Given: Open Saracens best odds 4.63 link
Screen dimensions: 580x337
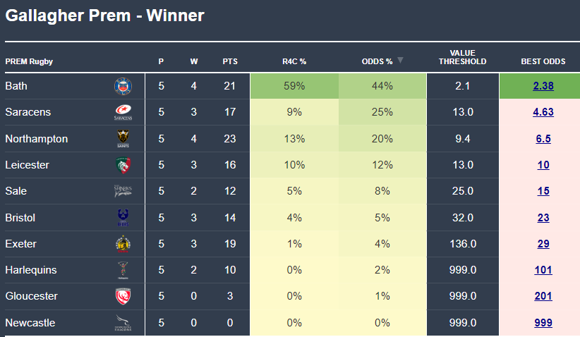Looking at the screenshot, I should (543, 112).
